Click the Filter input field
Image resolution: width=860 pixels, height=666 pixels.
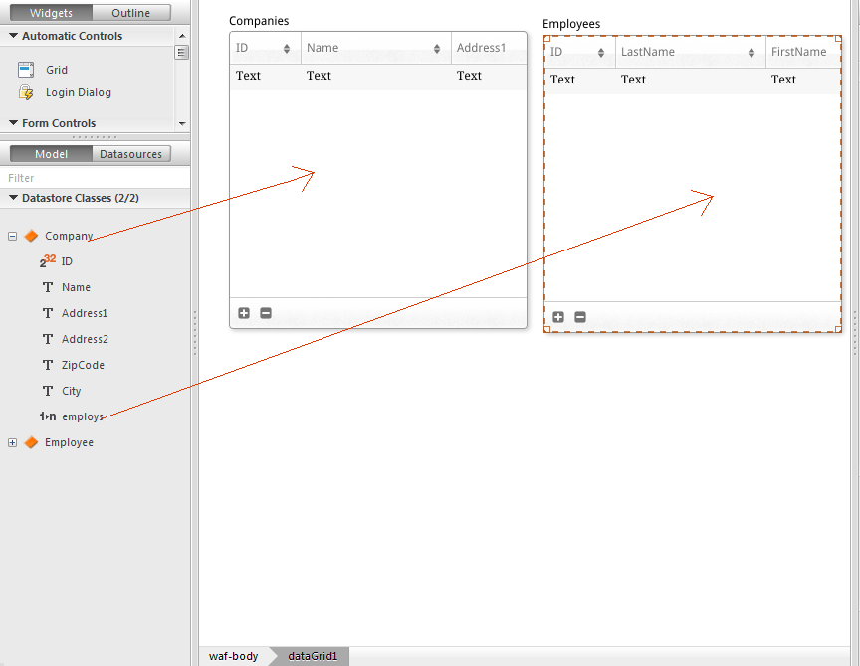(x=95, y=178)
